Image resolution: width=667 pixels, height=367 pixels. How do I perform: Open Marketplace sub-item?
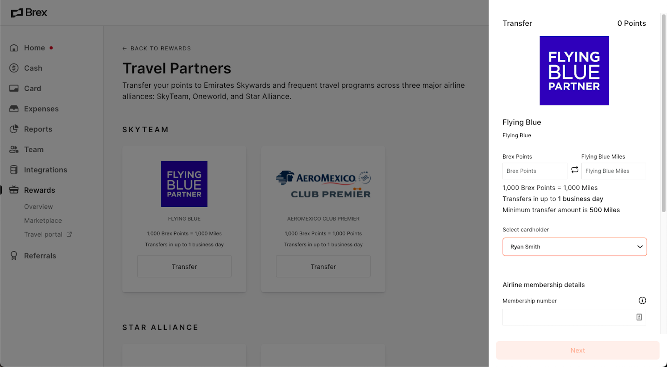point(43,221)
